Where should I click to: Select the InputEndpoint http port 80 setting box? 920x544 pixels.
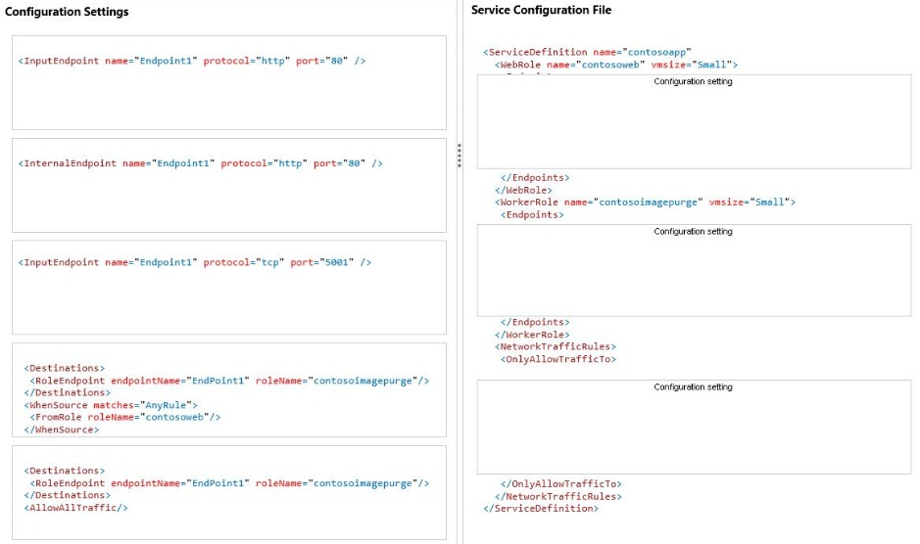[x=229, y=82]
